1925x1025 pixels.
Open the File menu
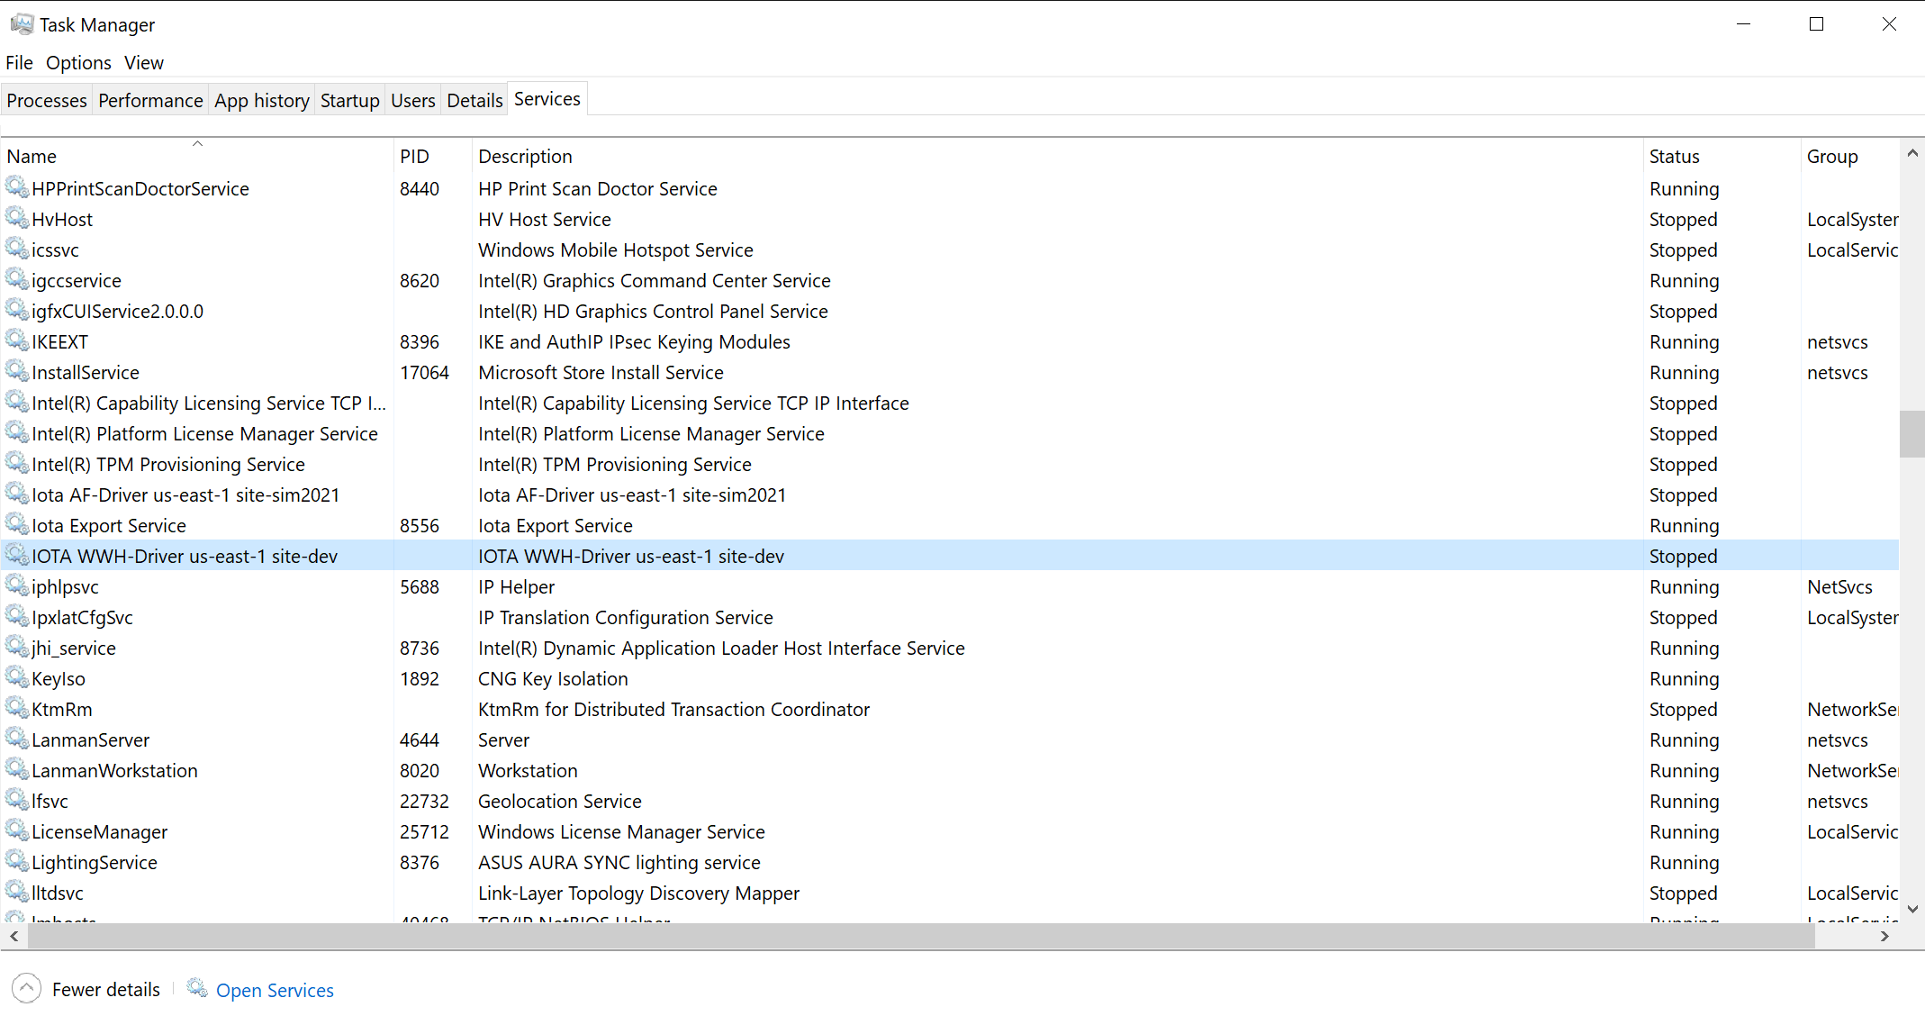point(19,62)
